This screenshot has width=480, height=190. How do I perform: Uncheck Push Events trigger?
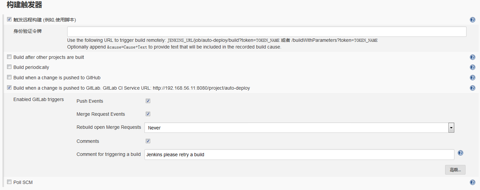(148, 101)
